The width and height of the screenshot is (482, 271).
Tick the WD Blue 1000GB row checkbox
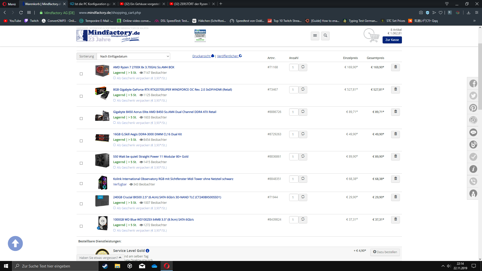coord(81,226)
